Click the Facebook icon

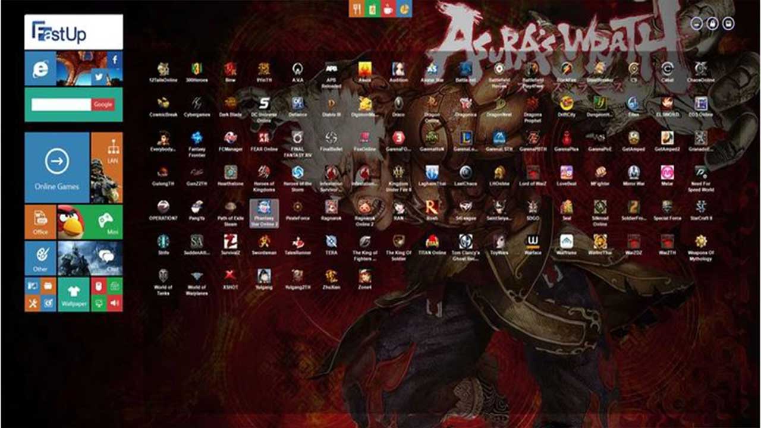(114, 59)
